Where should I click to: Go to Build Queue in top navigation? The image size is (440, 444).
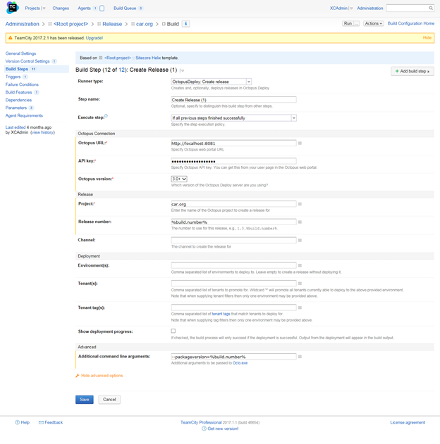tap(125, 8)
